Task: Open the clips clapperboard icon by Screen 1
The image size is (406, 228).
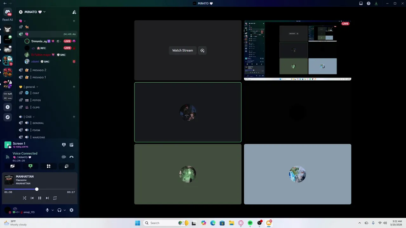Action: point(71,145)
